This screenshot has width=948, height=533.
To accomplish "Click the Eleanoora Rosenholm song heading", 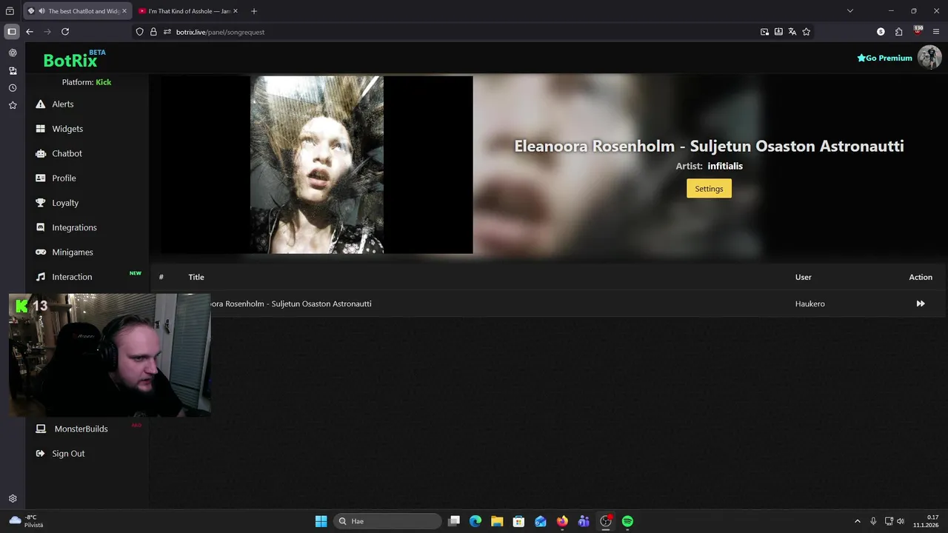I will point(709,146).
